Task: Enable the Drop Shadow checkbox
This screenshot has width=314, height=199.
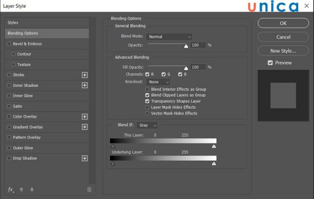Action: 9,158
